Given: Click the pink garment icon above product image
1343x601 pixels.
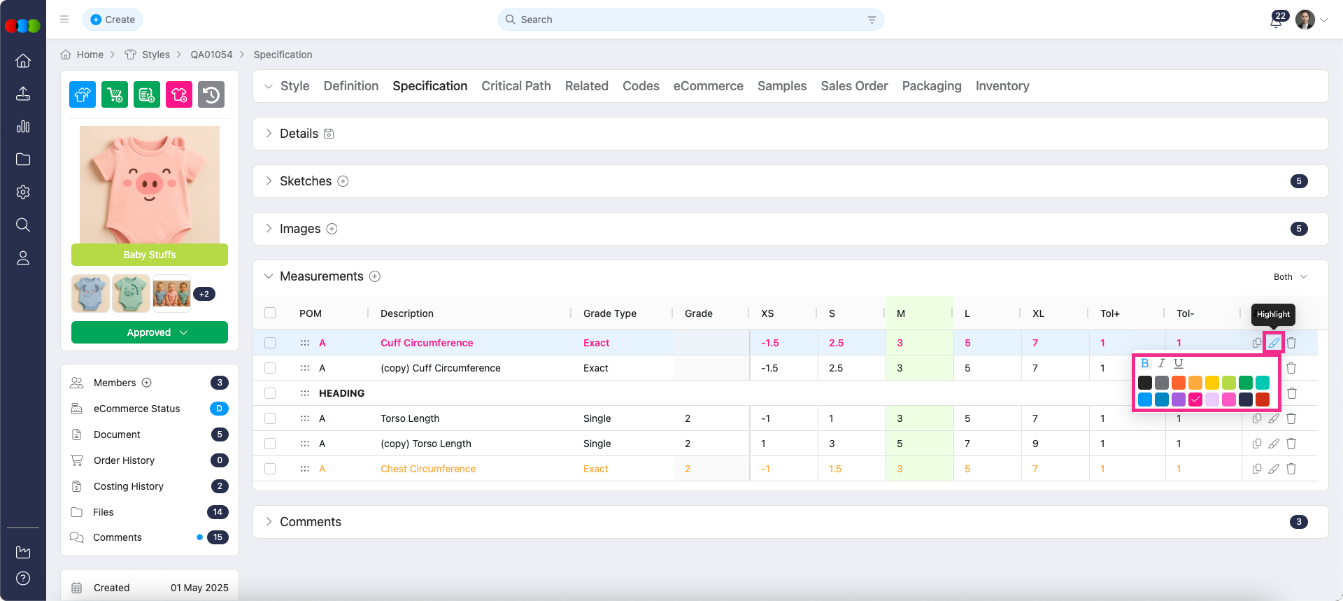Looking at the screenshot, I should click(179, 94).
